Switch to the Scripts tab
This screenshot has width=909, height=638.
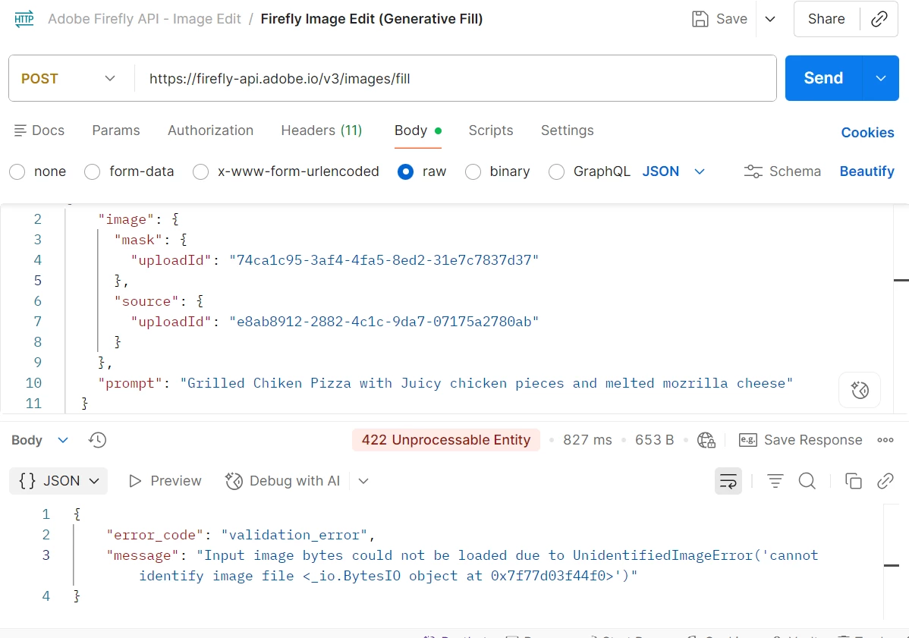point(491,130)
